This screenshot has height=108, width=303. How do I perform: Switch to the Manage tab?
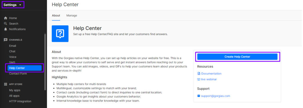(x=72, y=16)
